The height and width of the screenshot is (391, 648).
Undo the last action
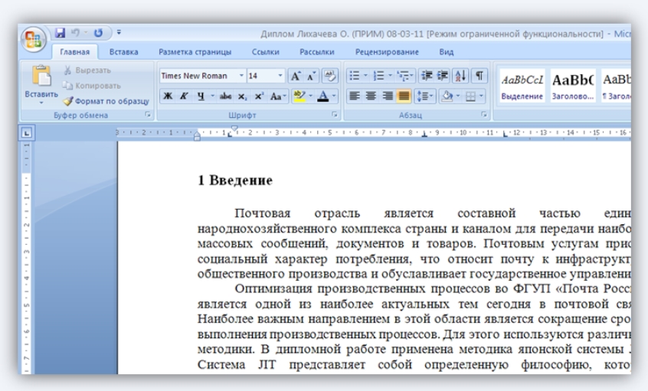(x=75, y=33)
